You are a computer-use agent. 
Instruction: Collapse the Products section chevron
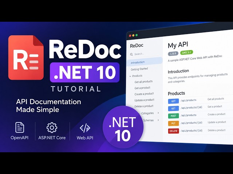[130, 76]
